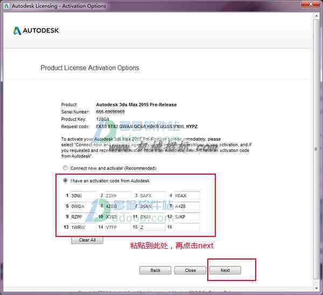
Task: Close the Activation Options window
Action: (x=311, y=4)
